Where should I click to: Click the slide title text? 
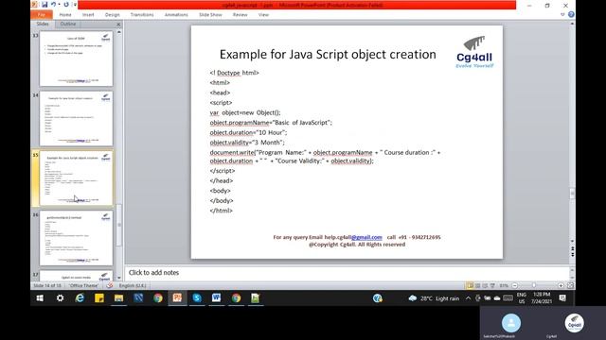point(328,55)
